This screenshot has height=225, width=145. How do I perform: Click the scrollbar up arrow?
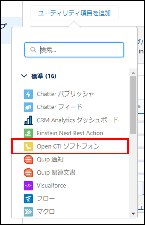(133, 73)
